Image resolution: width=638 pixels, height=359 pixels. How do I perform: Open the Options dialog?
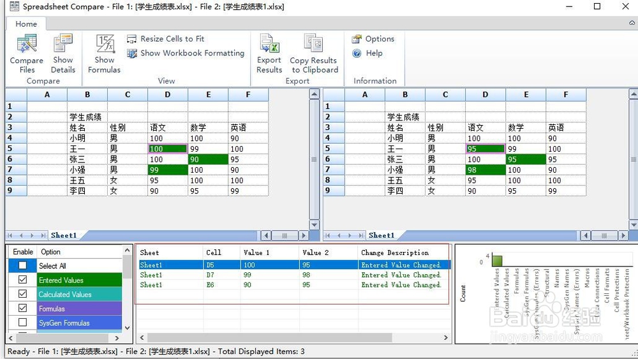373,39
